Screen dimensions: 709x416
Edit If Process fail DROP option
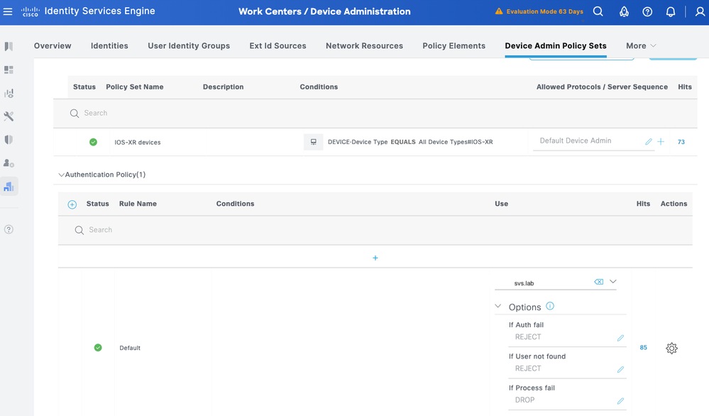click(620, 400)
